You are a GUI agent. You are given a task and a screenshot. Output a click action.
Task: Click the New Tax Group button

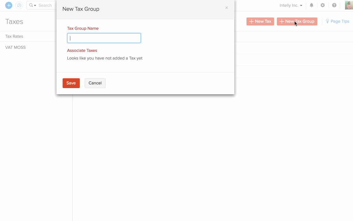[297, 21]
